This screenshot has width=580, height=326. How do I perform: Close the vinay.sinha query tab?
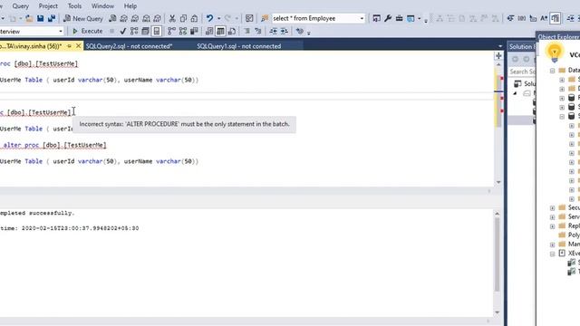point(78,46)
